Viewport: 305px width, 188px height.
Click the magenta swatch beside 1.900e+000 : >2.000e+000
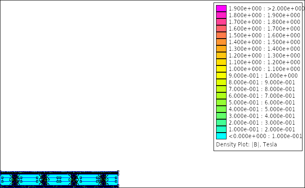click(222, 8)
